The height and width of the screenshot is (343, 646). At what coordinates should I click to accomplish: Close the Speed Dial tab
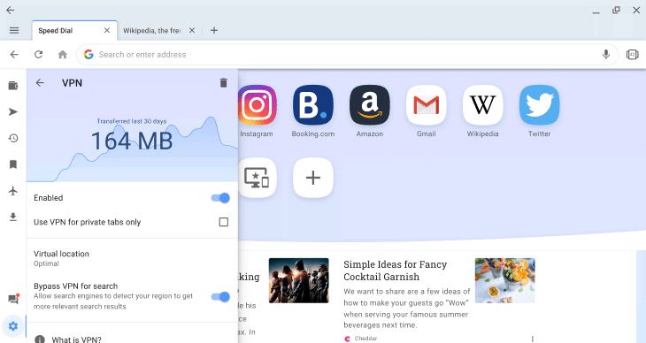pos(107,30)
